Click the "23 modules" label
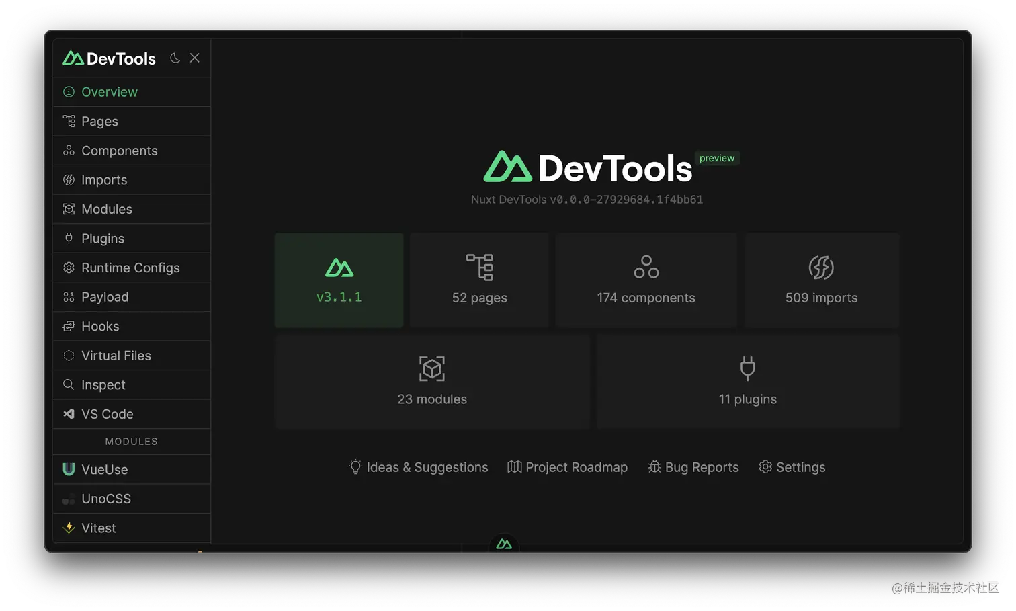Screen dimensions: 1016x611 click(x=432, y=399)
